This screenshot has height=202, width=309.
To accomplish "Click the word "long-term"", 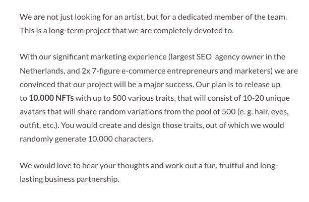I will click(61, 30).
